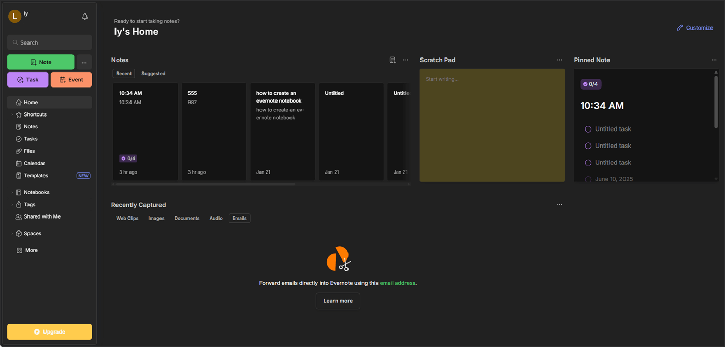
Task: Click into the yellow Scratch Pad area
Action: pos(492,125)
